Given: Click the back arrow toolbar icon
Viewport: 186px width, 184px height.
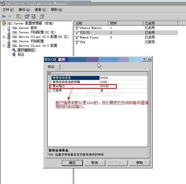Looking at the screenshot, I should click(4, 16).
